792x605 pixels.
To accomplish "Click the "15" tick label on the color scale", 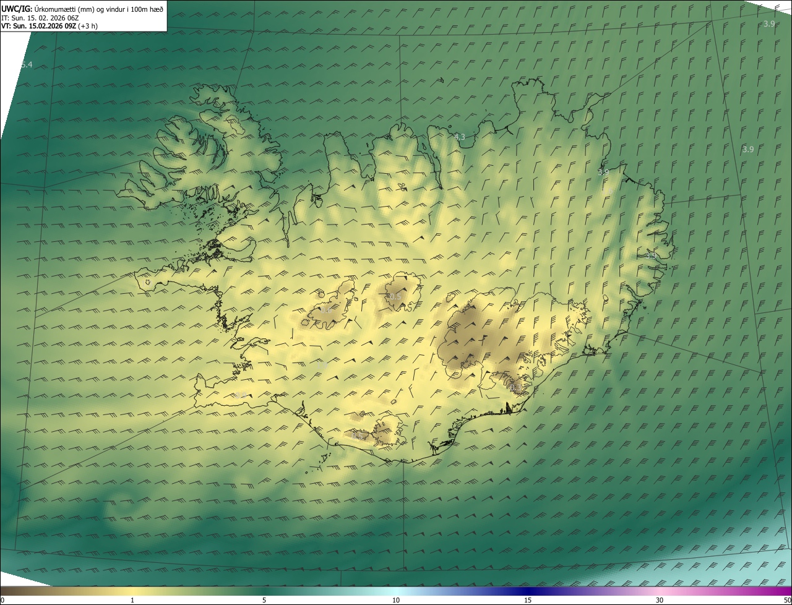I will pyautogui.click(x=528, y=600).
